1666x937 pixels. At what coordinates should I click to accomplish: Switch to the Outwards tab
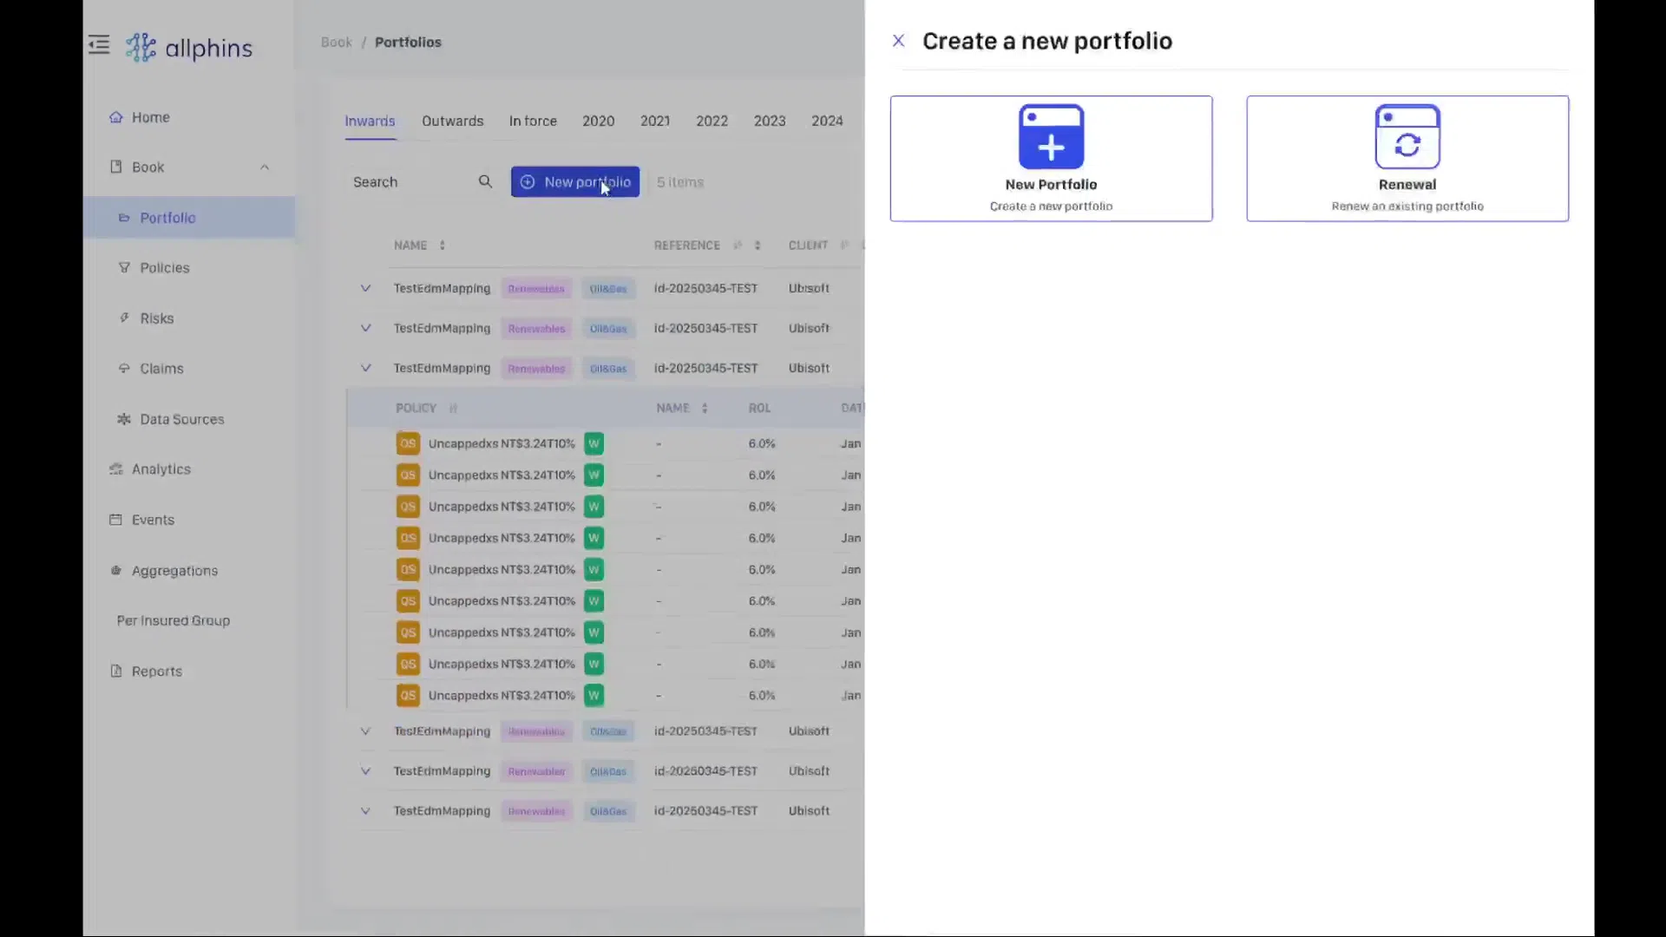click(x=452, y=121)
